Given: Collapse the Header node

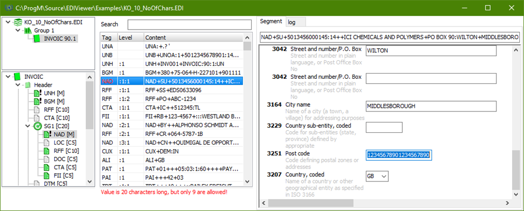Looking at the screenshot, I should (18, 85).
